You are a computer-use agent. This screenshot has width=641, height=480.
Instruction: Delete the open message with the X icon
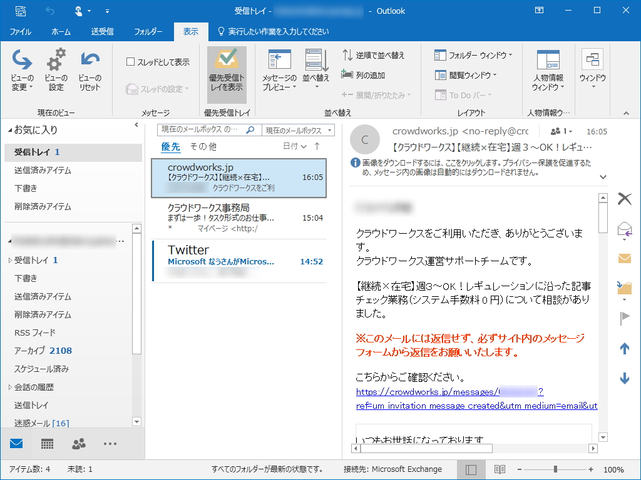pyautogui.click(x=624, y=198)
